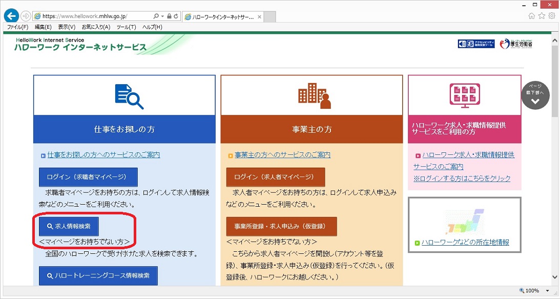The image size is (560, 299).
Task: Click the page favicon in the address bar
Action: point(37,16)
